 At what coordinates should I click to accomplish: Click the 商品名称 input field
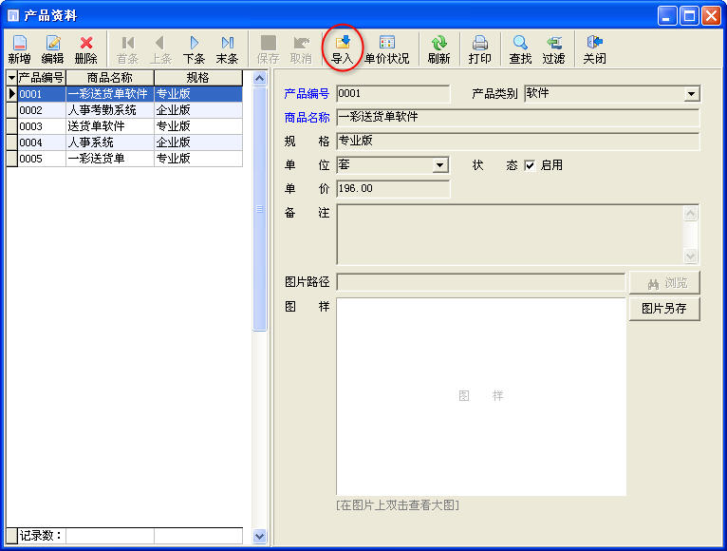point(518,117)
